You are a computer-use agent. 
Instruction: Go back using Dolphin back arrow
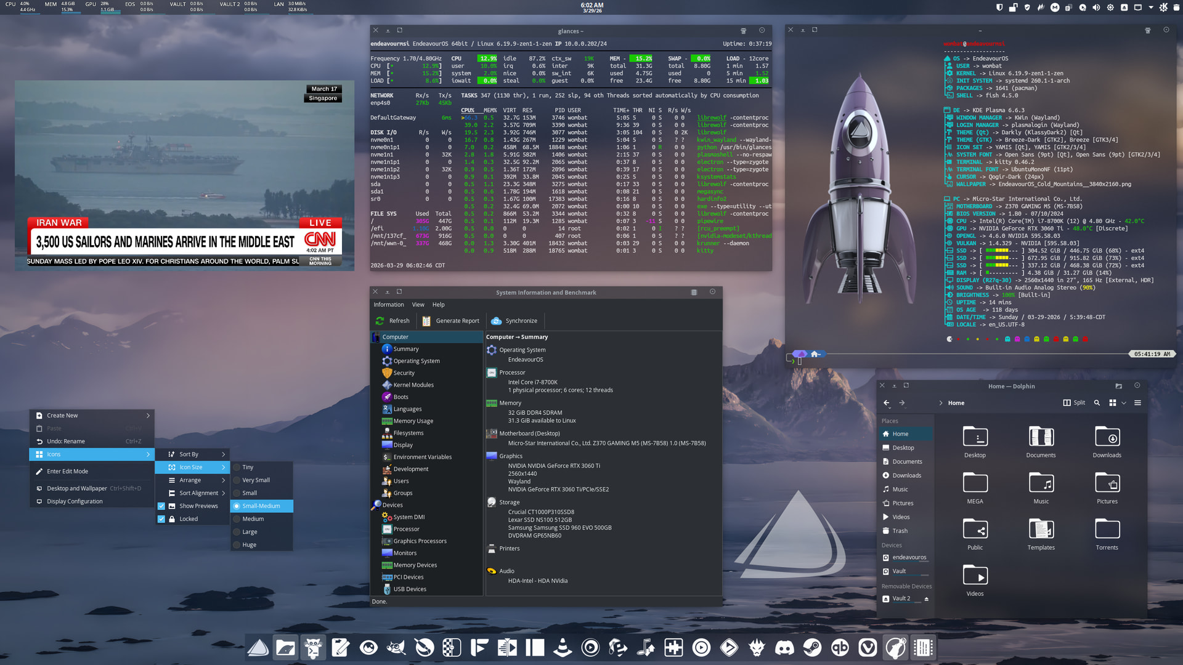coord(887,403)
